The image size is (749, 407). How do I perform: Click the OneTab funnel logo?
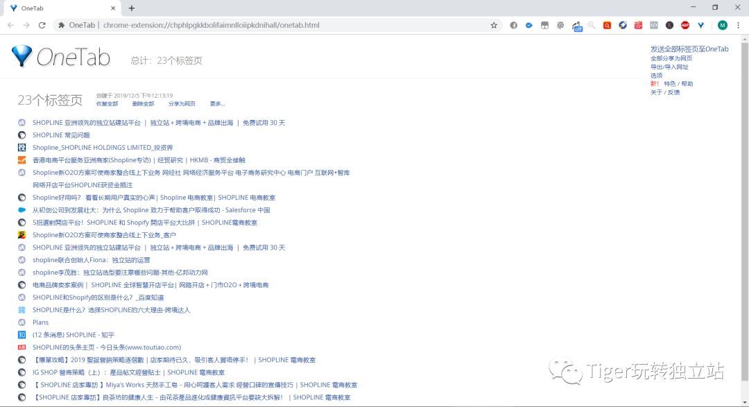pyautogui.click(x=21, y=56)
